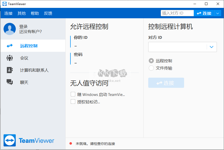The image size is (224, 150).
Task: Click the 远程控制 arrows icon in sidebar
Action: [10, 46]
